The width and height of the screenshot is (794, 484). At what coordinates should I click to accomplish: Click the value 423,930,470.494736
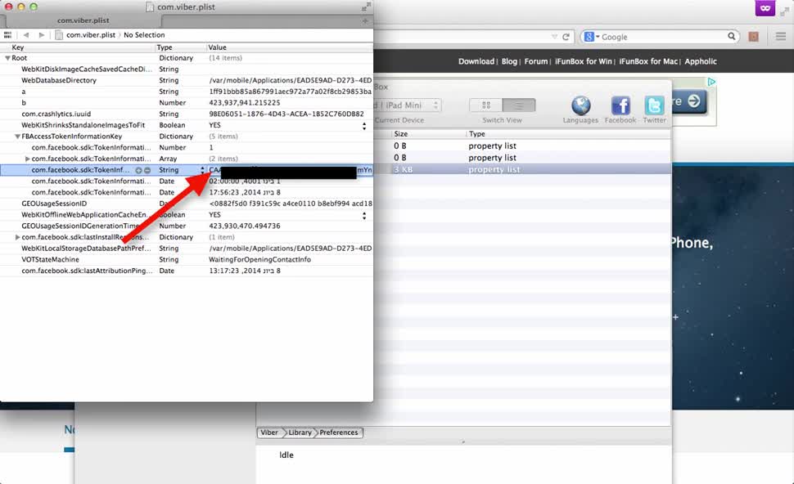pos(245,226)
